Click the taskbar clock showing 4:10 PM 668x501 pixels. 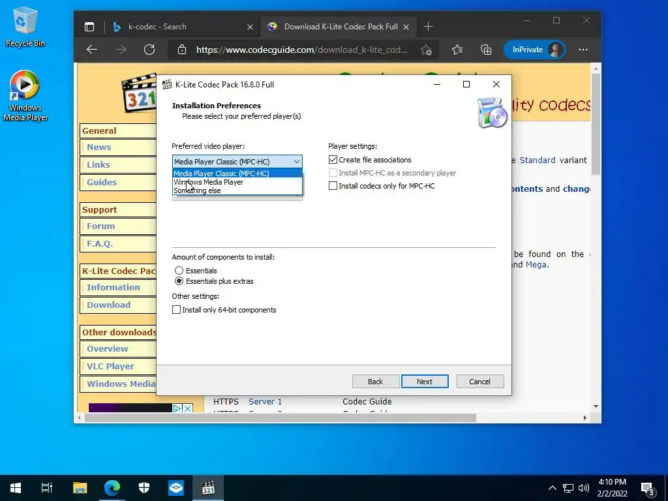[x=612, y=488]
